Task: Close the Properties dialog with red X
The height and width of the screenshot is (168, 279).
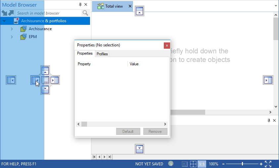Action: 167,45
